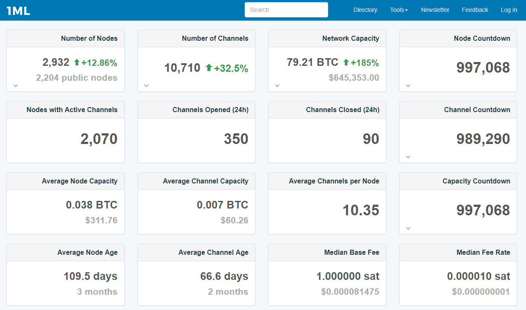
Task: Click the 1ML logo
Action: pyautogui.click(x=18, y=11)
